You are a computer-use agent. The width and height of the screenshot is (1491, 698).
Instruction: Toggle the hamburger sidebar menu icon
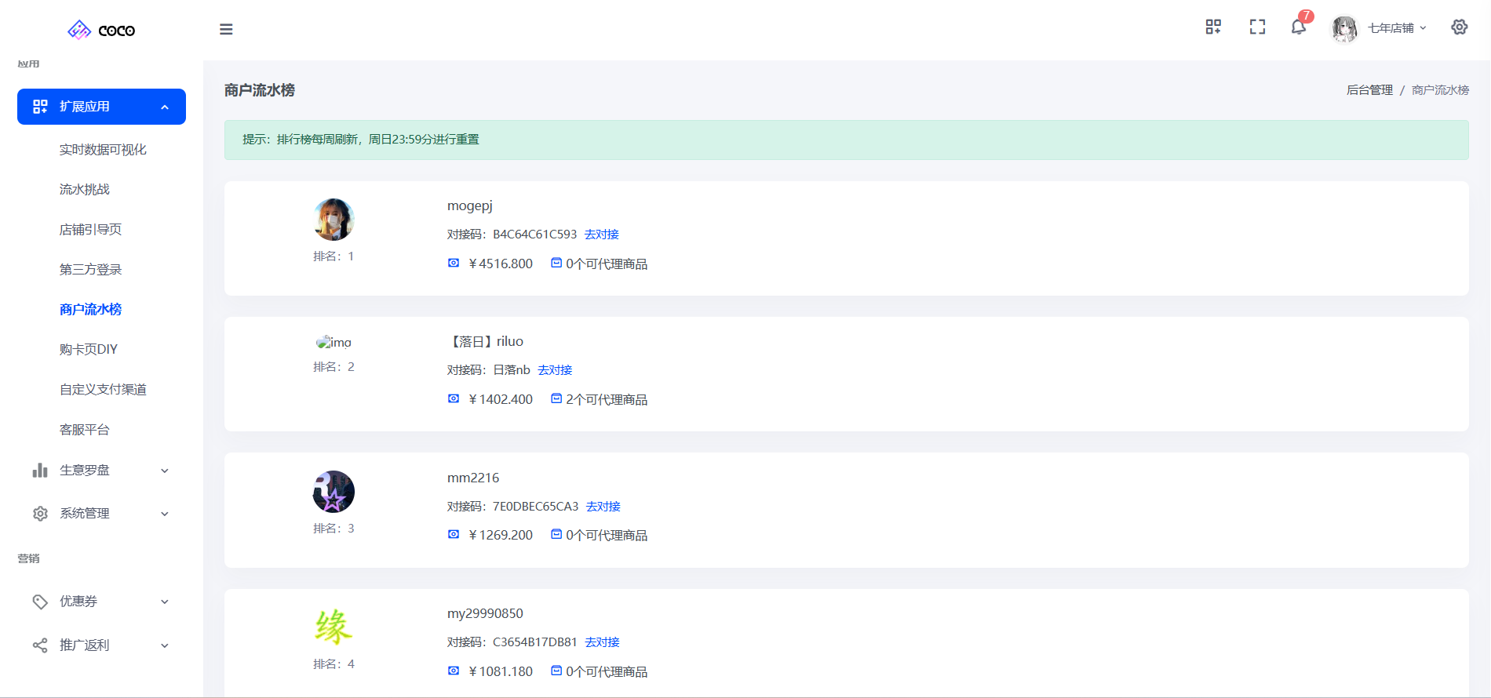tap(226, 29)
